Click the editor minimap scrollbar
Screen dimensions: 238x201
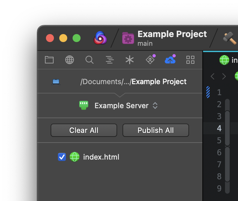click(227, 146)
